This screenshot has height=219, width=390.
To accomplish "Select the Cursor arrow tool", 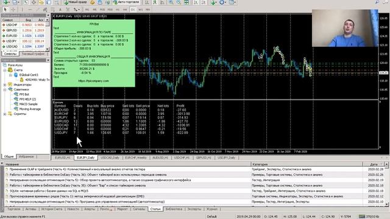I will pyautogui.click(x=5, y=10).
